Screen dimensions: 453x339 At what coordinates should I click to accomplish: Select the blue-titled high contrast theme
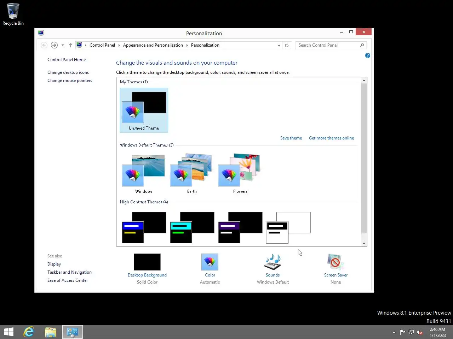coord(144,227)
